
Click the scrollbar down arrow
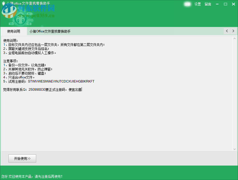234,149
